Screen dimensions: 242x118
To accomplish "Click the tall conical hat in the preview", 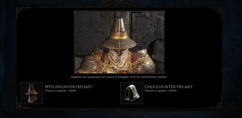I will [x=119, y=33].
